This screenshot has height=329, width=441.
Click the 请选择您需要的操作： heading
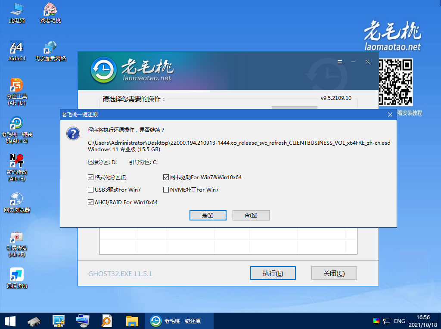click(x=134, y=99)
